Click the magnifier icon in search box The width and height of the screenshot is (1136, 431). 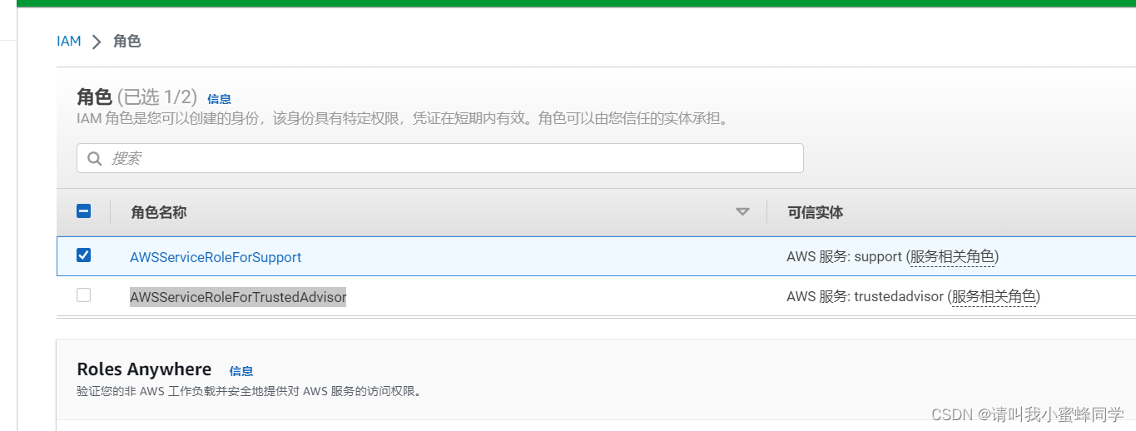point(95,158)
